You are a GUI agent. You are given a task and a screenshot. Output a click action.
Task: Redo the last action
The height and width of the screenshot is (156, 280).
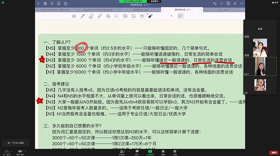click(x=221, y=3)
